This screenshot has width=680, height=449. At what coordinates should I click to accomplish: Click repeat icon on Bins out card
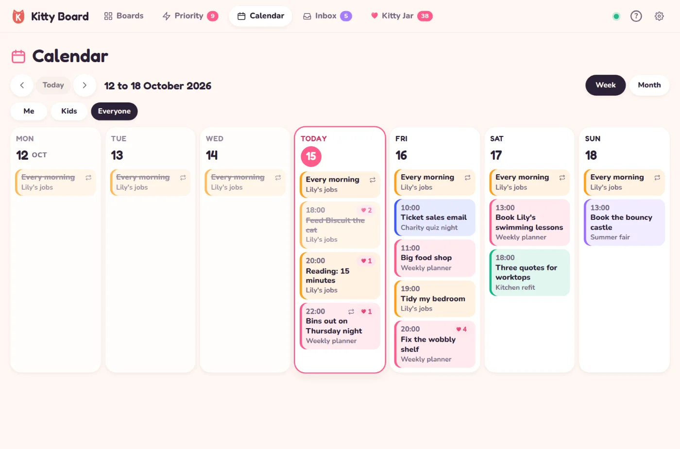tap(351, 312)
